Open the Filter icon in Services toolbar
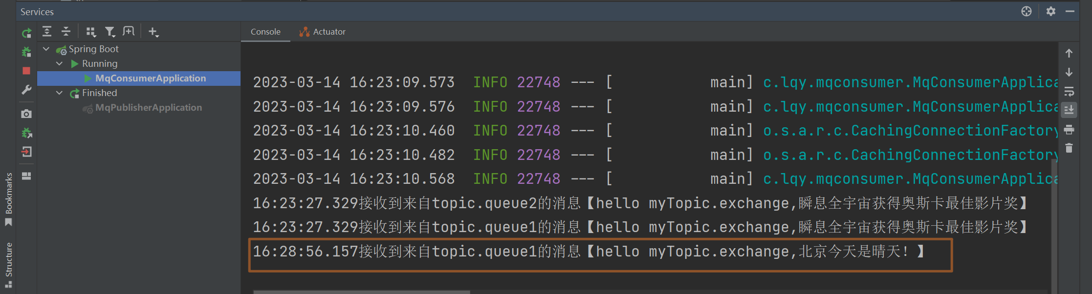This screenshot has width=1092, height=294. pyautogui.click(x=110, y=32)
